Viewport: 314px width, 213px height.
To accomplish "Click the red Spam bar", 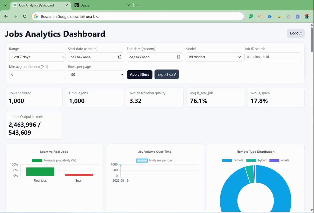I will pos(79,175).
